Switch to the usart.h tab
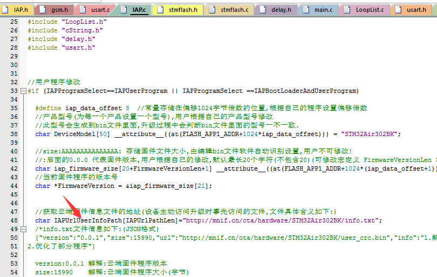 click(x=412, y=10)
